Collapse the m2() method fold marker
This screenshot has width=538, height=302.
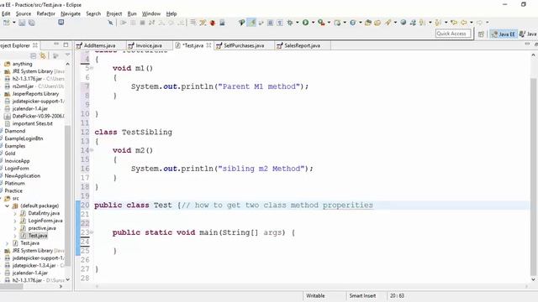(92, 150)
